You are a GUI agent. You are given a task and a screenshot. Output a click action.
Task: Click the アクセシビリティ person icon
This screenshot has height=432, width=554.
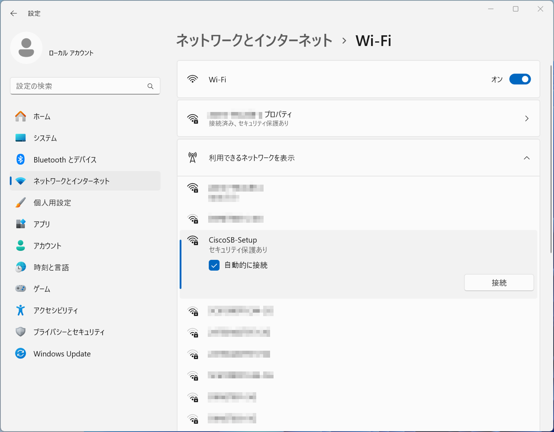[20, 310]
